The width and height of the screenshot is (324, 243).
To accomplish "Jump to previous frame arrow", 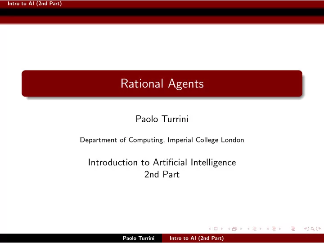I will point(229,229).
